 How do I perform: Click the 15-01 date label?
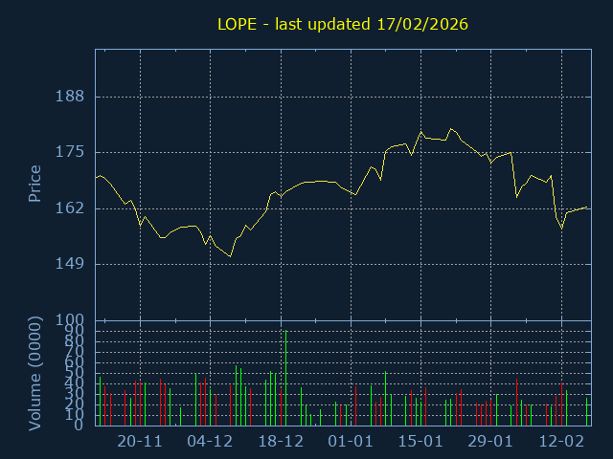tap(420, 442)
